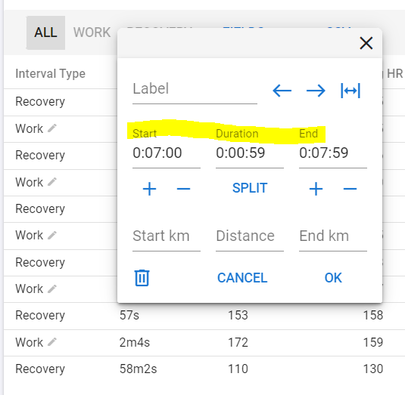Decrease start time with minus icon

point(183,189)
